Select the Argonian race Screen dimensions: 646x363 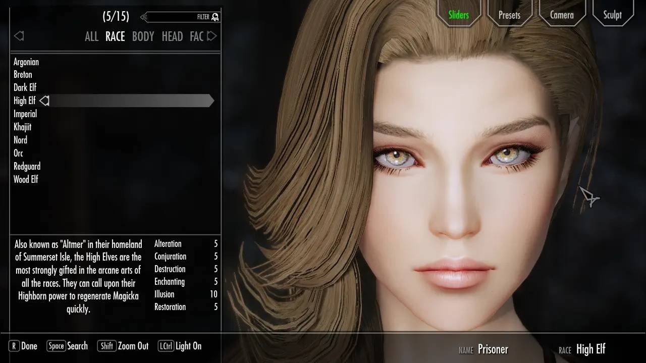tap(26, 62)
